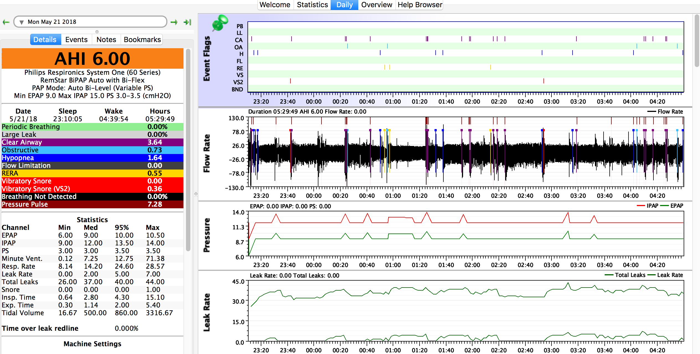Go to next day with right arrow

(174, 22)
